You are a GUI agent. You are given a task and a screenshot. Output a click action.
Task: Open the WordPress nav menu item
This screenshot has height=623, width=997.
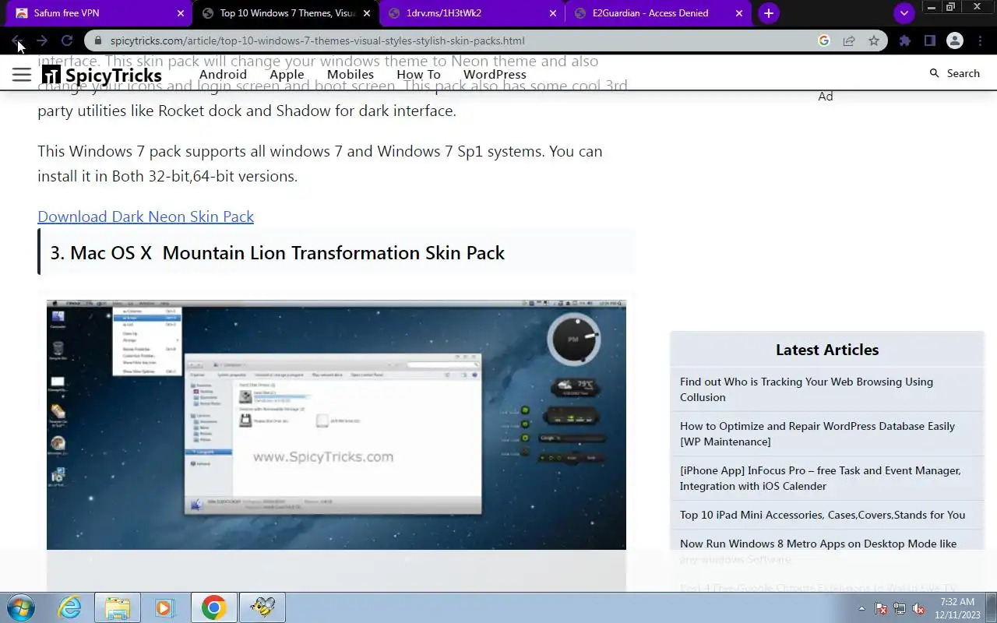pos(495,75)
